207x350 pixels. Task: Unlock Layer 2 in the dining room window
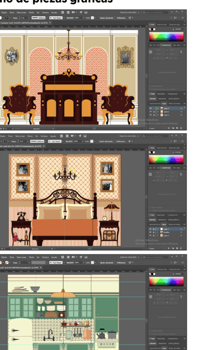153,111
